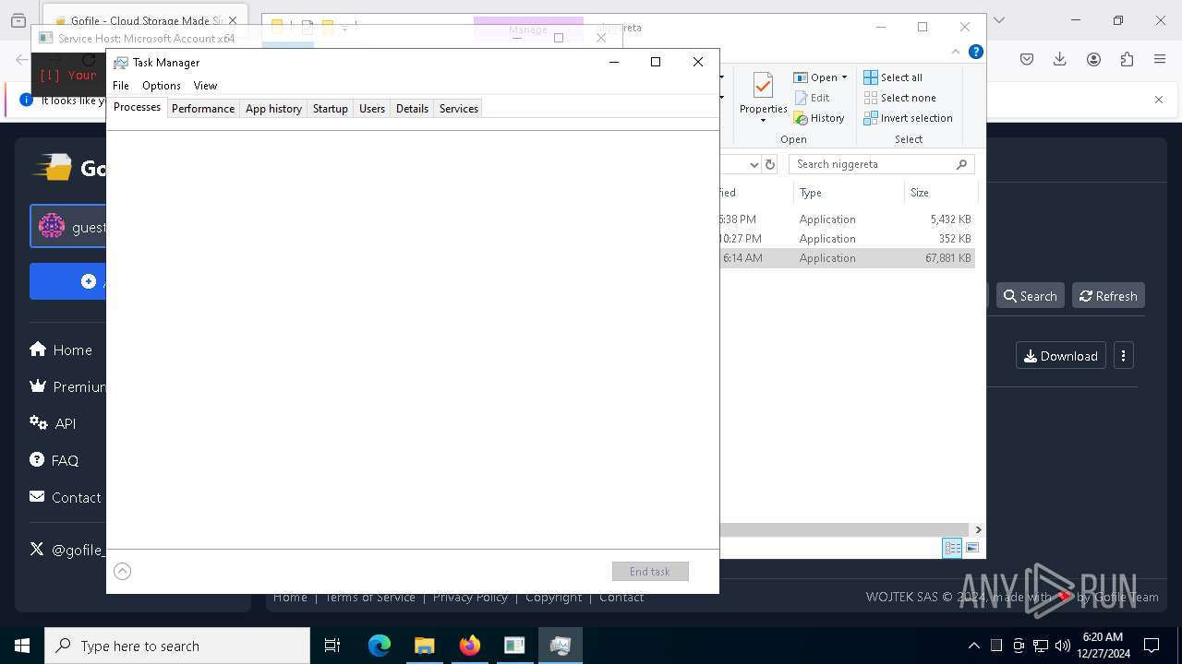Open FAQ in Gofile sidebar
Image resolution: width=1182 pixels, height=664 pixels.
54,460
